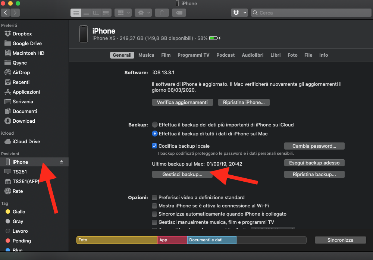Switch Finder to icon view
Viewport: 373px width, 260px height.
[x=76, y=13]
